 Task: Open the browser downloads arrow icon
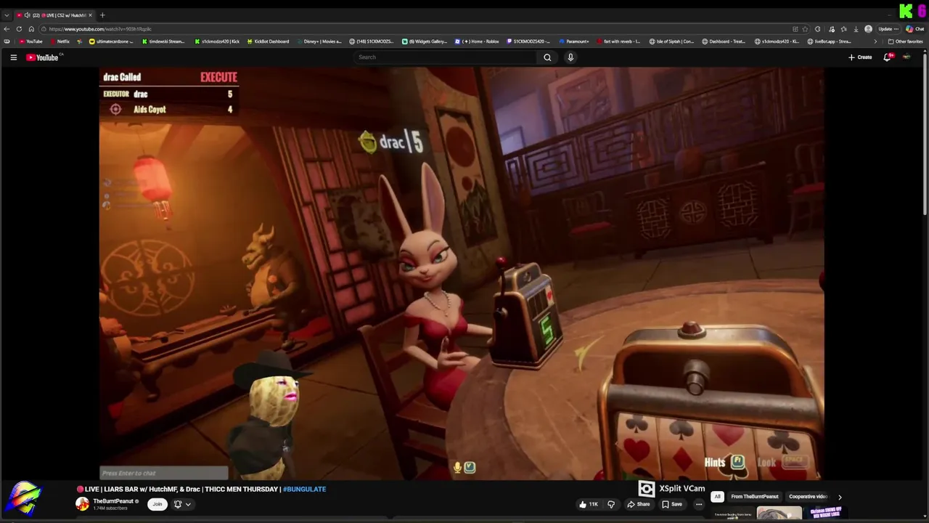pos(856,29)
